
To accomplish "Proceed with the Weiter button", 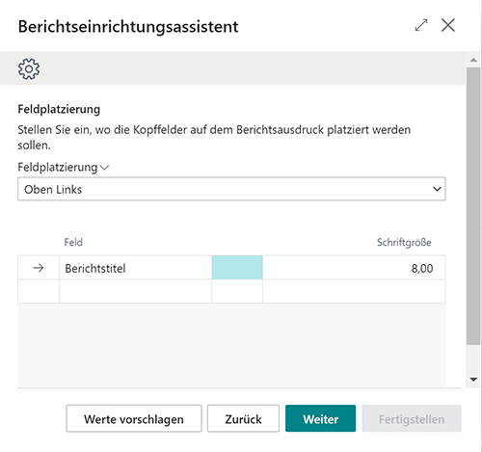I will (320, 418).
